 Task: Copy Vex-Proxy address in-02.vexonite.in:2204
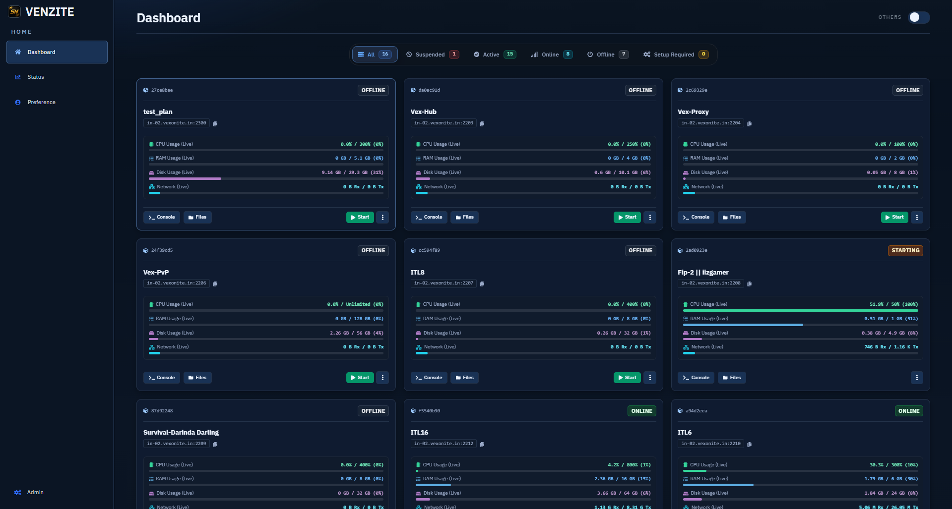click(749, 123)
